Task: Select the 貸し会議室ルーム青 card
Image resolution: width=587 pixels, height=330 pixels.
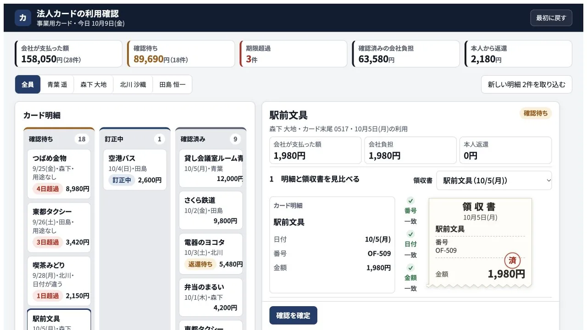Action: [x=211, y=168]
